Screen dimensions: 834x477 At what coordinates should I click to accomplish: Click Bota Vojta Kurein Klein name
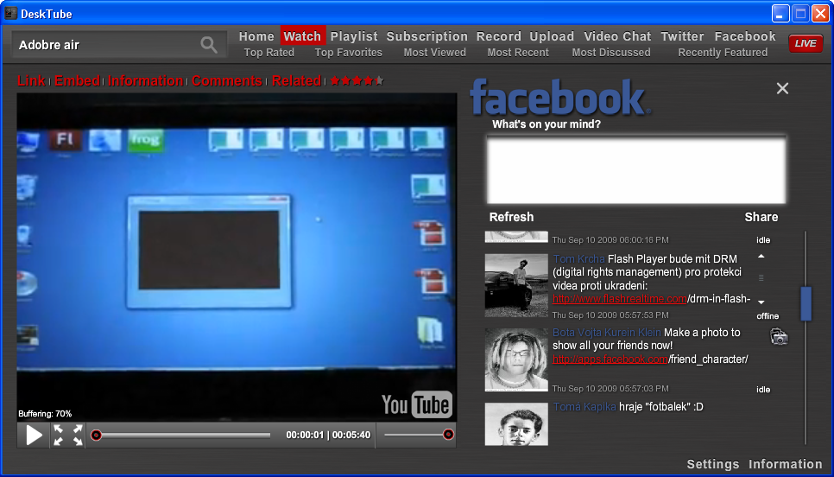[606, 333]
